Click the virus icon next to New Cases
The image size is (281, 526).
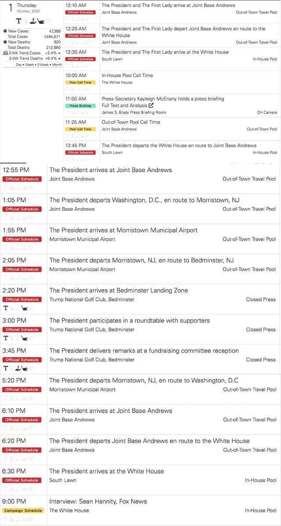click(x=5, y=31)
